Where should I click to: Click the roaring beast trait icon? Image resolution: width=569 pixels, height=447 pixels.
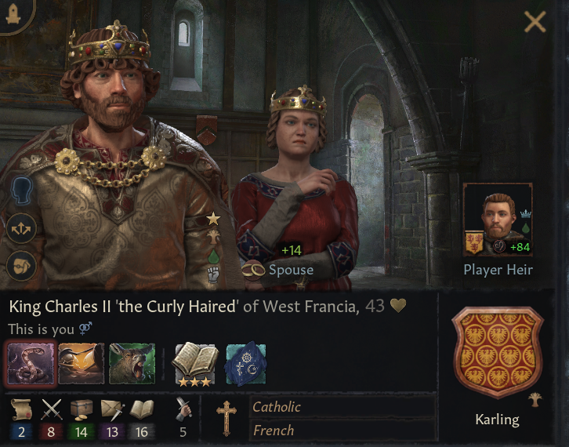[132, 364]
